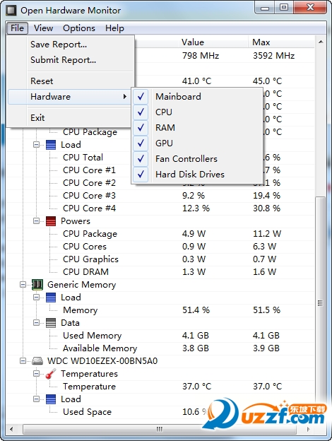Click the WDC hard drive icon

coord(37,361)
